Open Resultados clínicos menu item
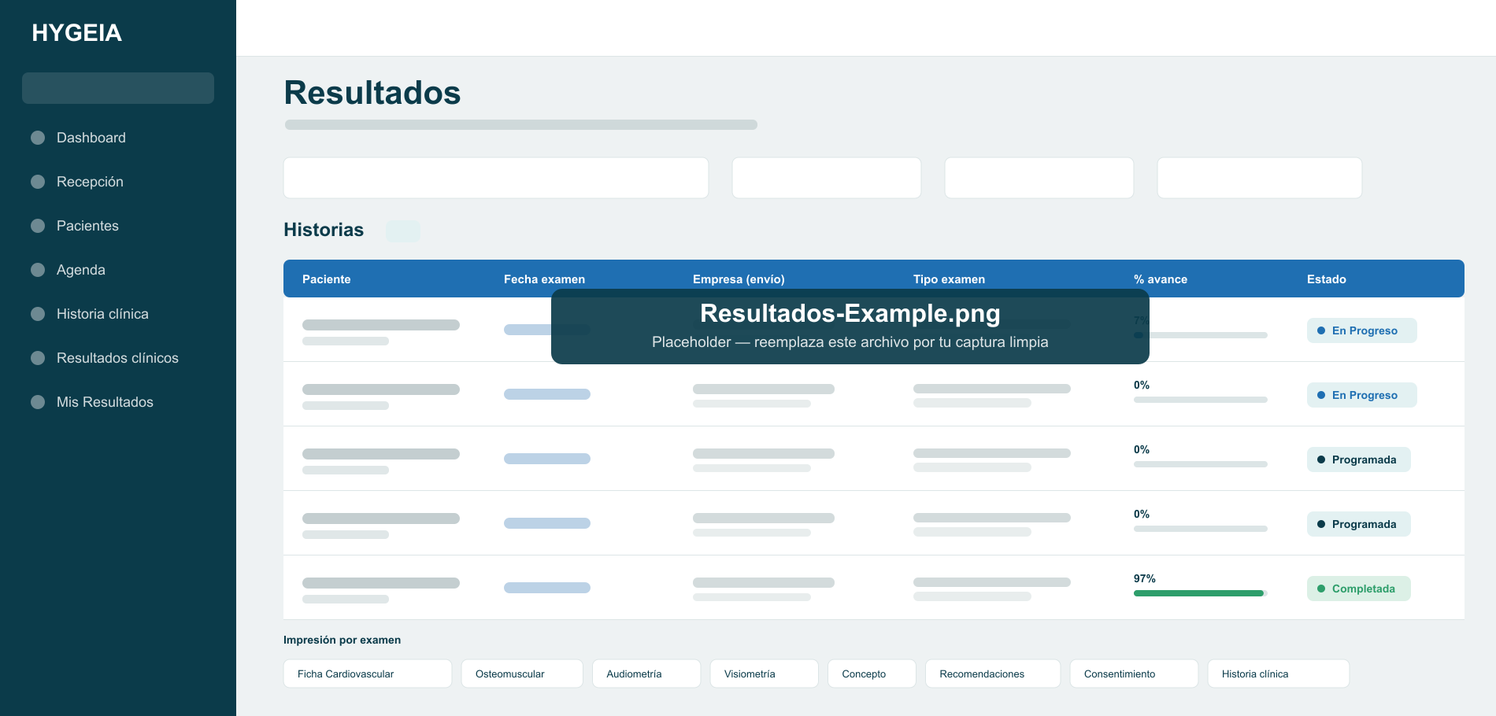The width and height of the screenshot is (1496, 716). click(x=117, y=358)
